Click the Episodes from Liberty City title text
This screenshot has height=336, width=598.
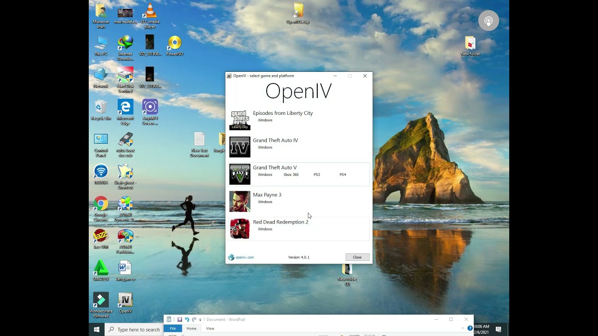pyautogui.click(x=283, y=113)
